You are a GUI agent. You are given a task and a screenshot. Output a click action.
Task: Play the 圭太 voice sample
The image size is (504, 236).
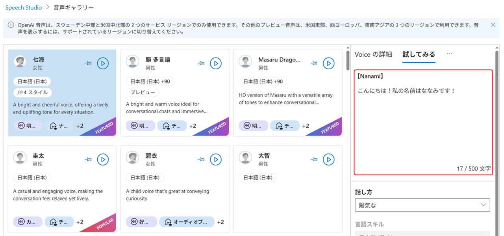pyautogui.click(x=103, y=159)
